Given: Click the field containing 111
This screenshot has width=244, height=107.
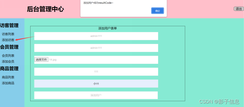Looking at the screenshot, I should pyautogui.click(x=96, y=72).
